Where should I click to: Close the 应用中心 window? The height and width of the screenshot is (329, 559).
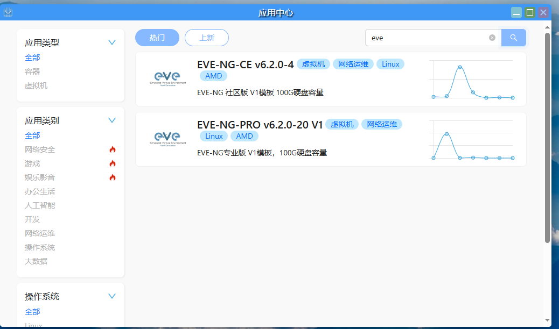click(x=543, y=12)
